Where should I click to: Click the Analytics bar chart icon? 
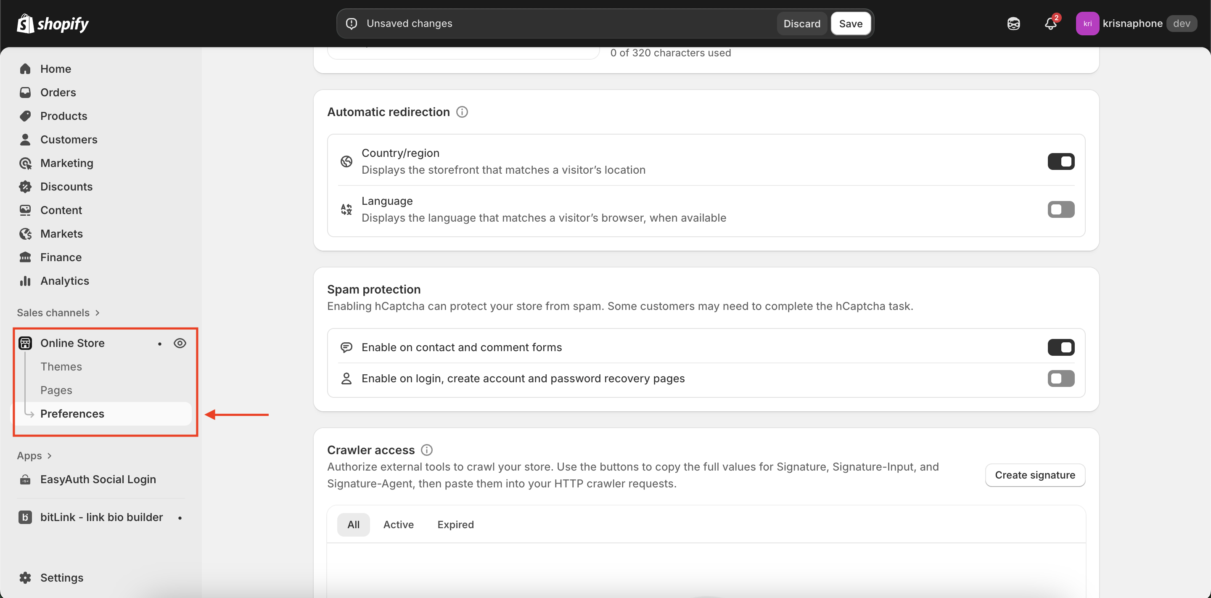tap(25, 280)
